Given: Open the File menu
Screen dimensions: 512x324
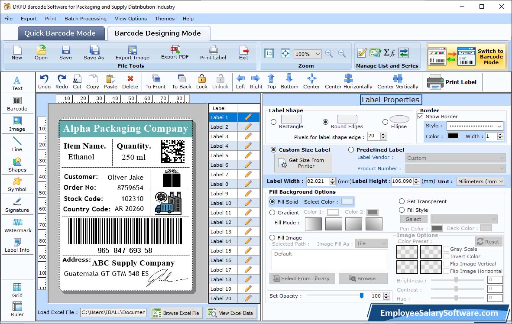Looking at the screenshot, I should pyautogui.click(x=8, y=19).
